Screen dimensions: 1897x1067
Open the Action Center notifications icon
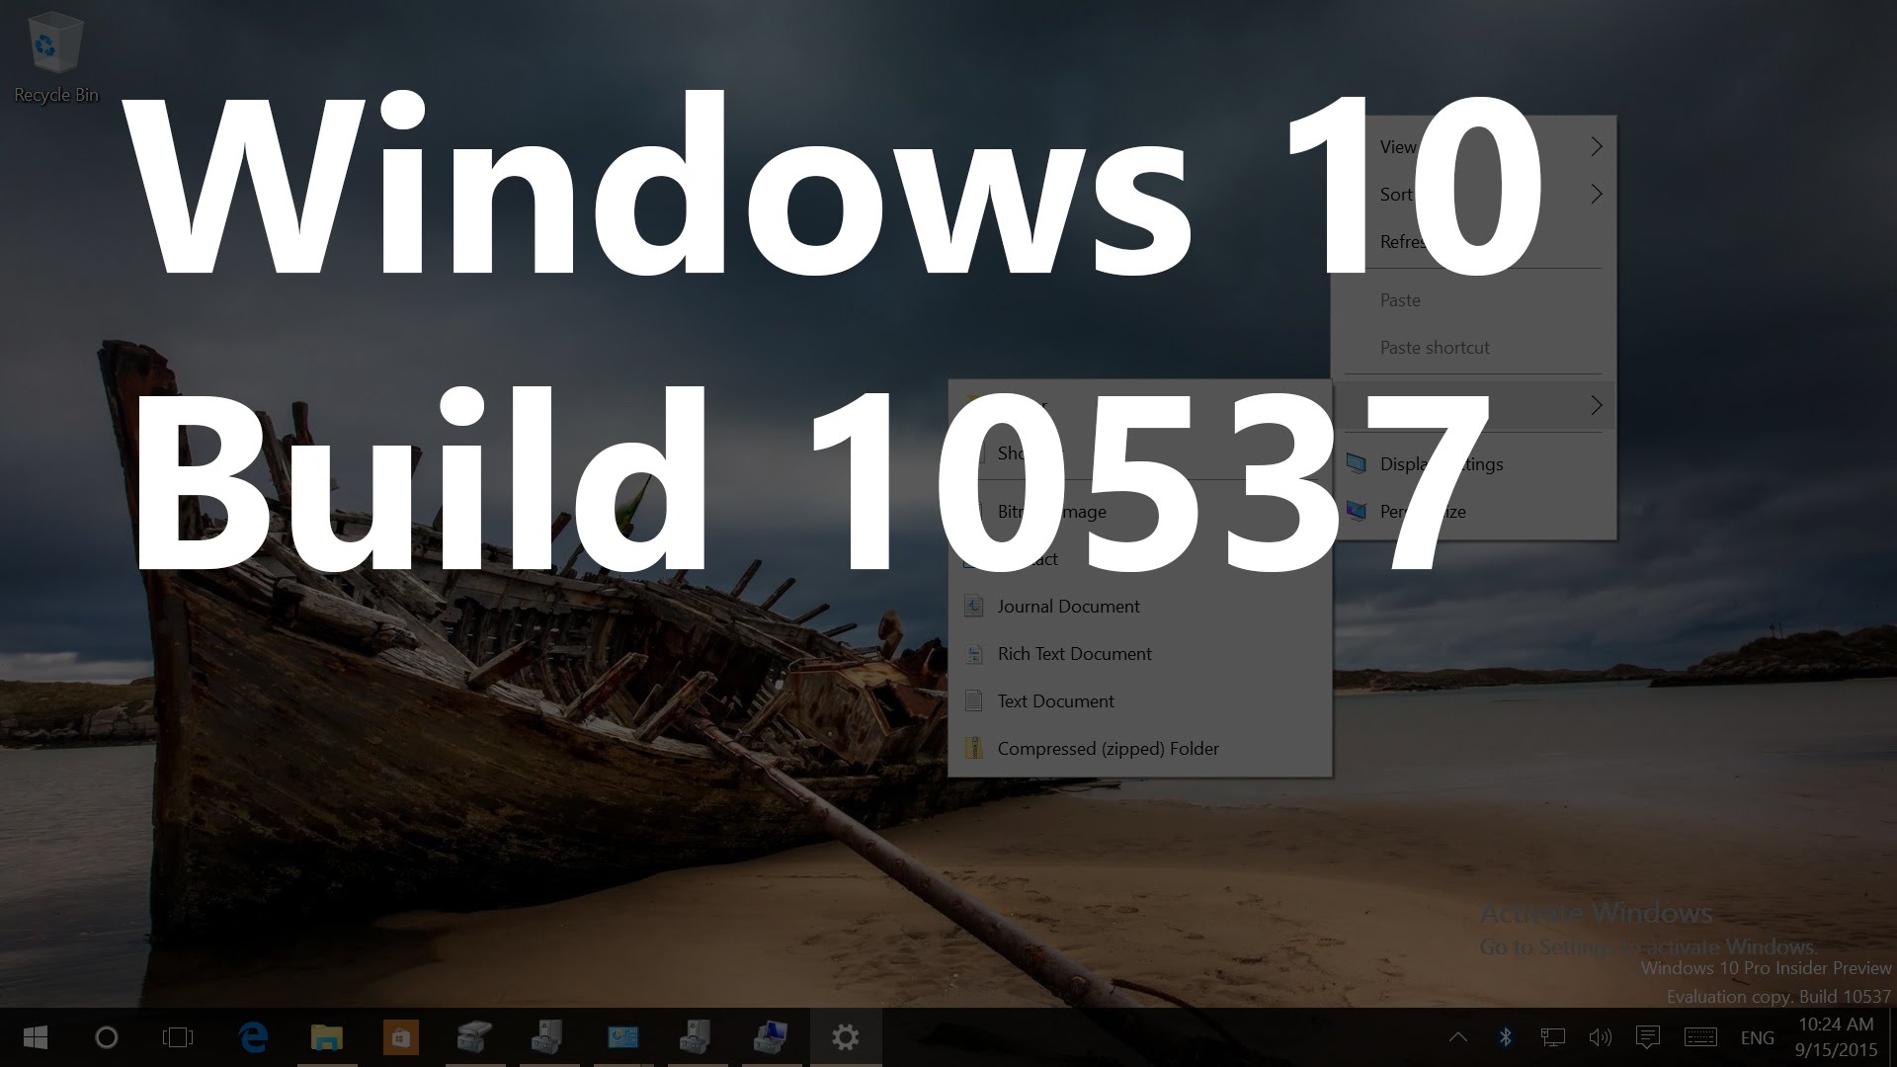point(1647,1037)
